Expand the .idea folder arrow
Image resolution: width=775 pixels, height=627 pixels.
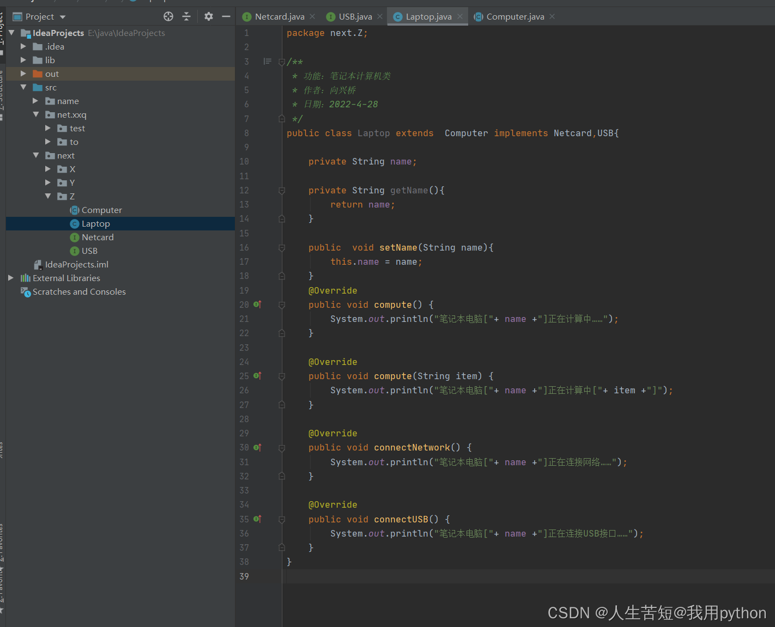pyautogui.click(x=23, y=46)
